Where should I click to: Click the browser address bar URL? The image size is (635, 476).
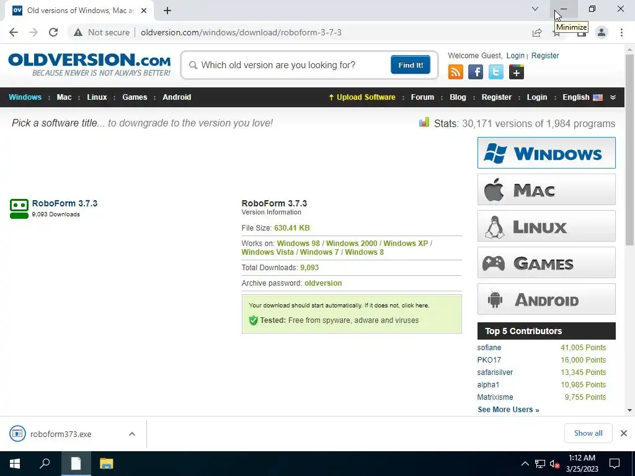pos(241,32)
